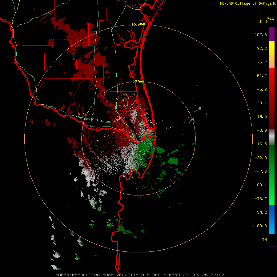The image size is (277, 277).
Task: Click the 14.5 legend value
Action: (262, 117)
